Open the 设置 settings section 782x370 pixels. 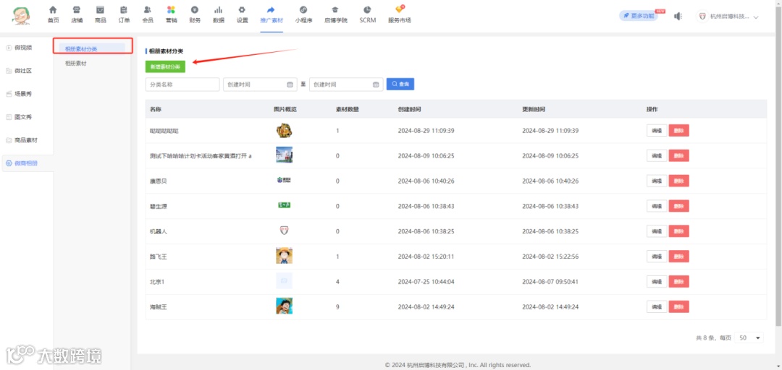tap(242, 15)
